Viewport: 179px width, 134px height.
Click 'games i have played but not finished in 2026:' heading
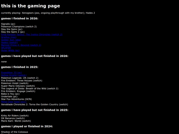pos(34,56)
